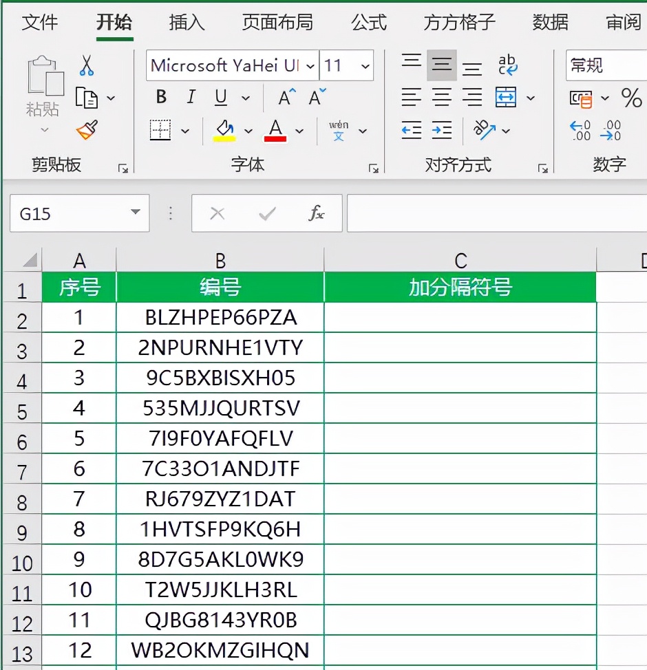Viewport: 647px width, 670px height.
Task: Switch to the 页面布局 tab
Action: click(x=277, y=22)
